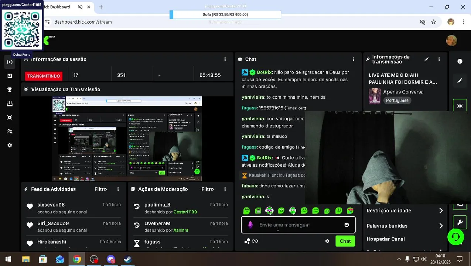Click the points infinity icon below chat input
This screenshot has height=266, width=471.
pos(251,241)
